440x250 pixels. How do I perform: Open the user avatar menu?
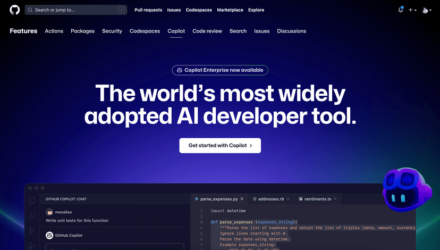tap(427, 10)
